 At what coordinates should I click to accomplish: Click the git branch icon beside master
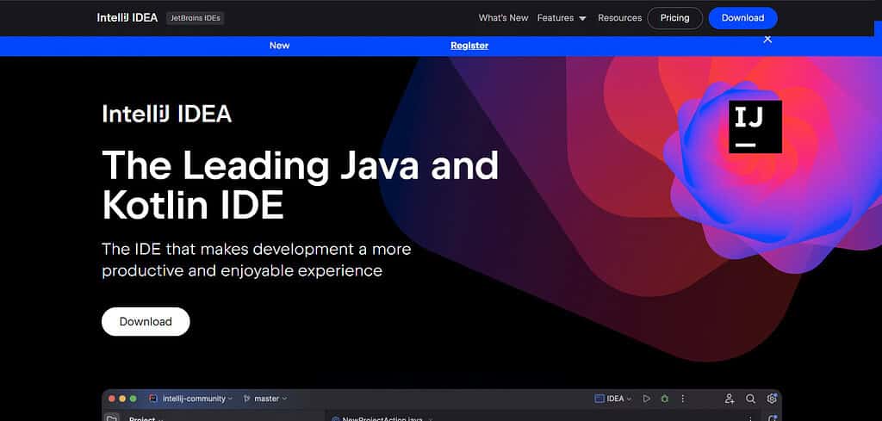(x=246, y=399)
